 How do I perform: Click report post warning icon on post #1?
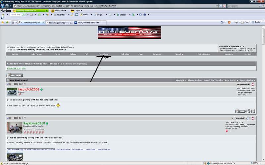(253, 84)
